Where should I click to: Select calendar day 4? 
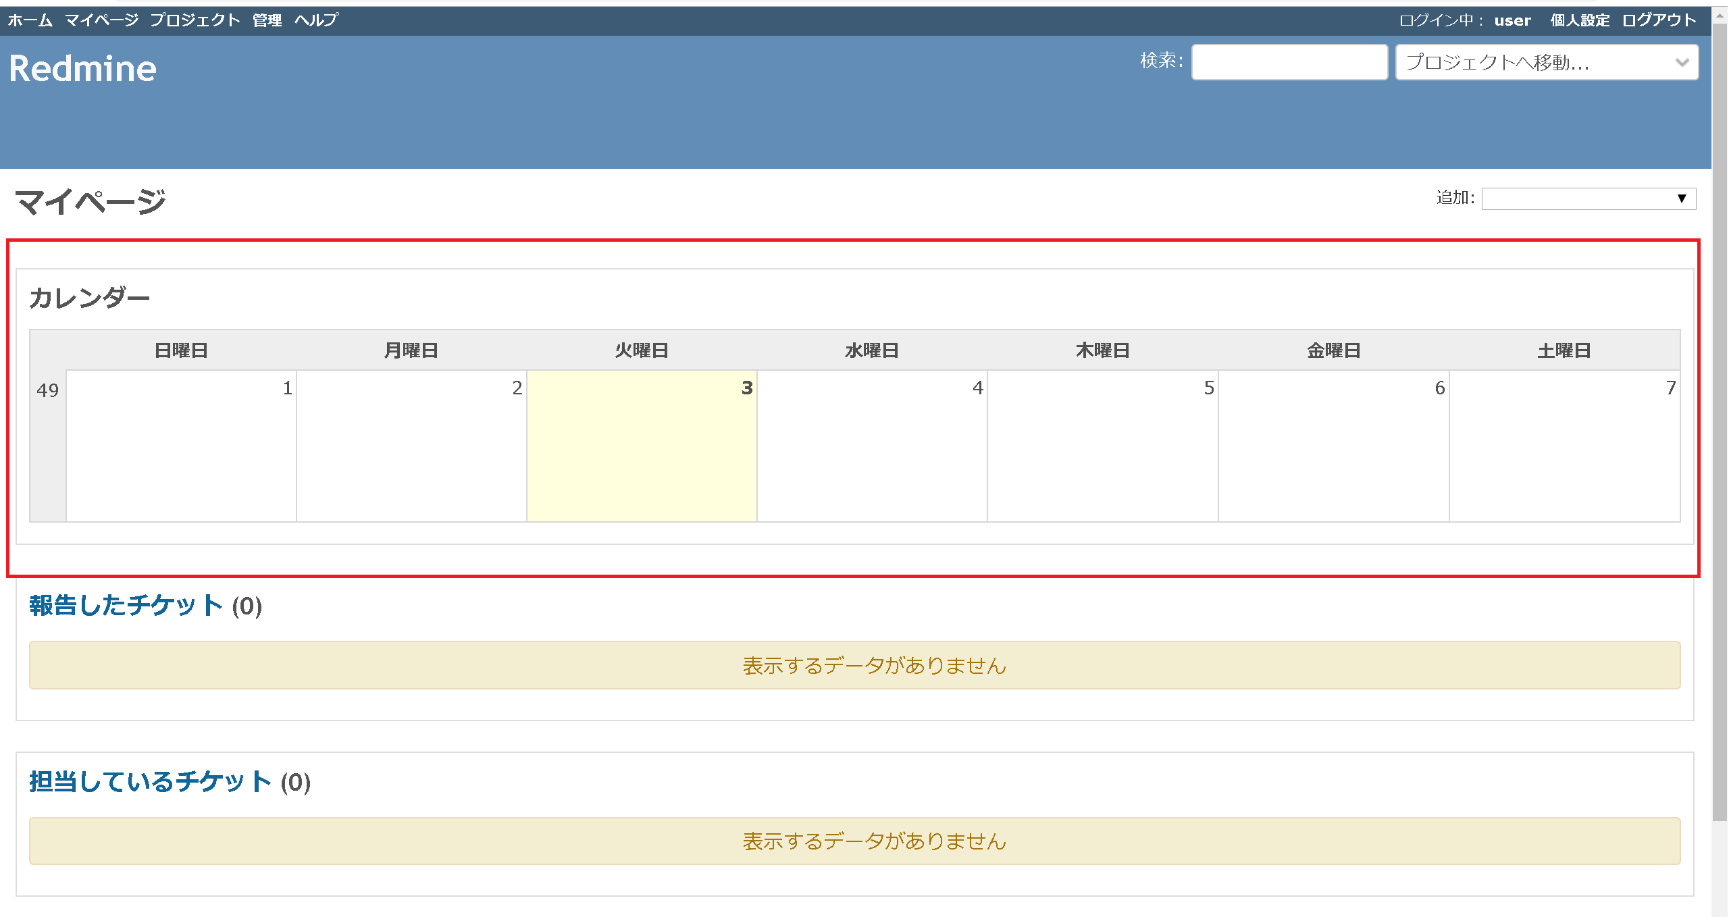(x=872, y=446)
